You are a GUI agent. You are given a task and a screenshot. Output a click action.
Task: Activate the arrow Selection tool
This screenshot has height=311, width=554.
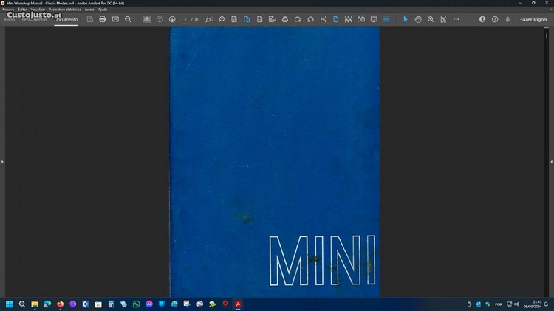click(405, 19)
